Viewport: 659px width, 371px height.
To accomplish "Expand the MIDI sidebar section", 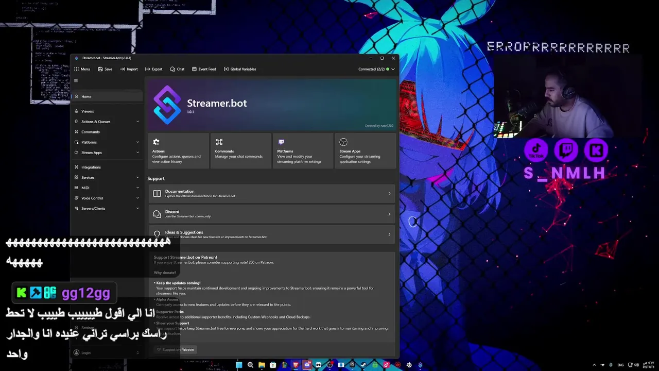I will pos(107,188).
